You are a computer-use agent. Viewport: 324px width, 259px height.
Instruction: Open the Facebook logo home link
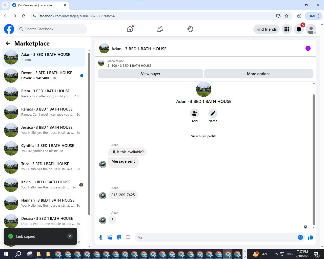point(9,29)
